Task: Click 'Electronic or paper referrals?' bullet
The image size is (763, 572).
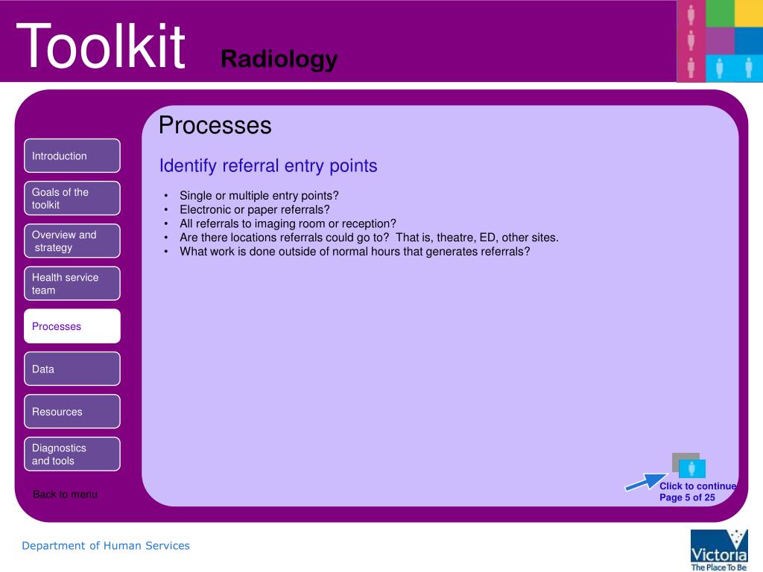Action: [255, 209]
